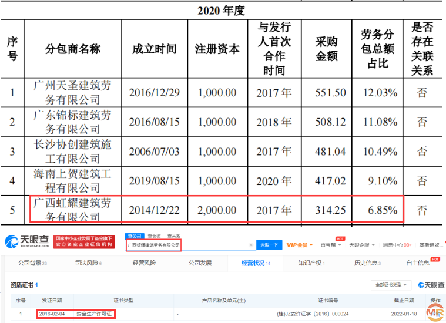
Task: Clear the search box with the X icon
Action: pos(251,245)
